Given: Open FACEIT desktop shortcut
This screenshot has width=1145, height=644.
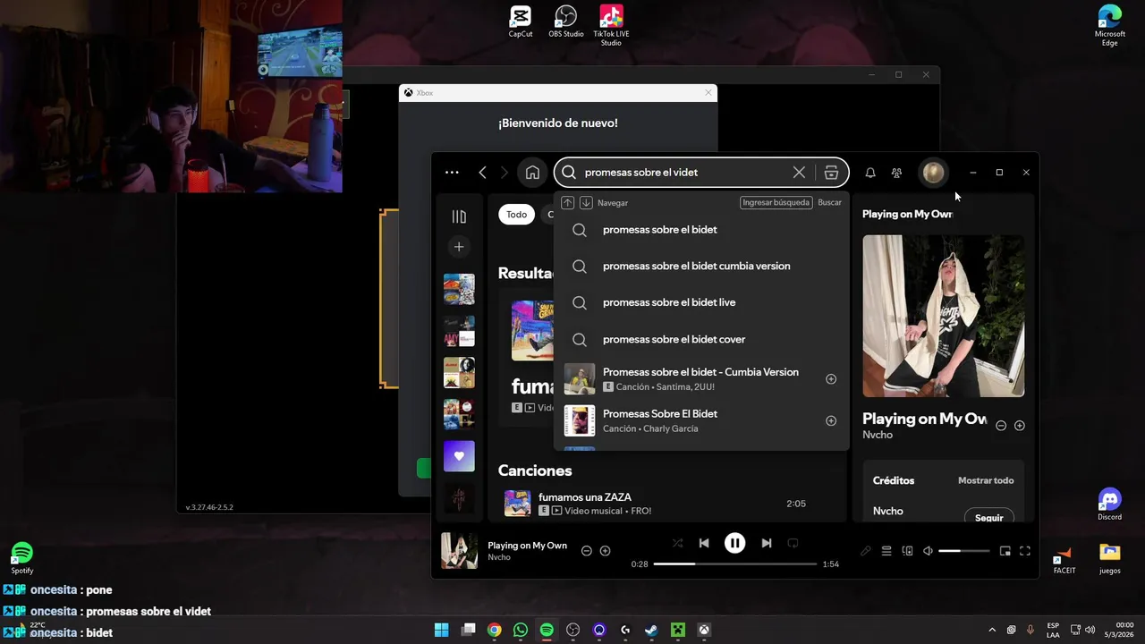Looking at the screenshot, I should tap(1064, 559).
